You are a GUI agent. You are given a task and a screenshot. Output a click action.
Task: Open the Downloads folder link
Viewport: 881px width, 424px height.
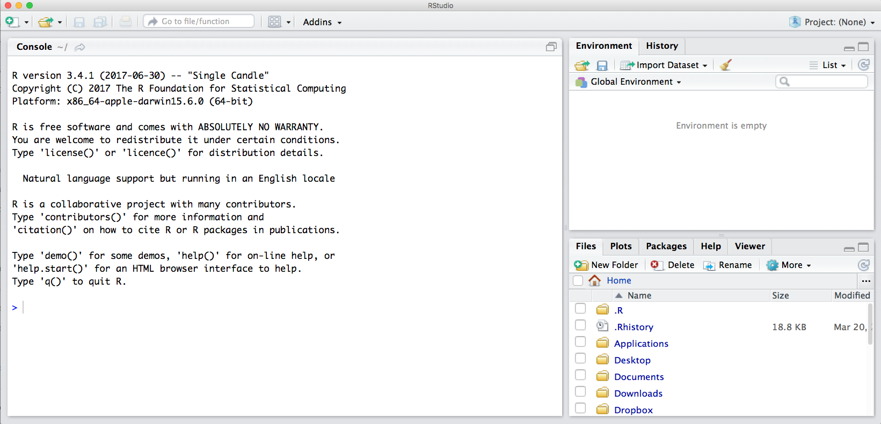tap(638, 394)
